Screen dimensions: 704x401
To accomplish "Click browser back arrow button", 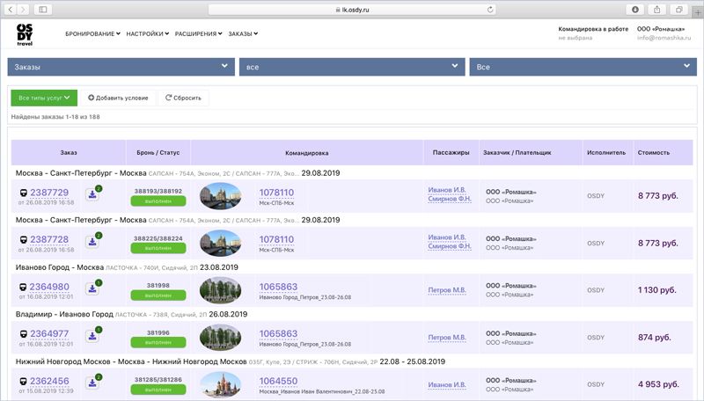I will coord(12,9).
